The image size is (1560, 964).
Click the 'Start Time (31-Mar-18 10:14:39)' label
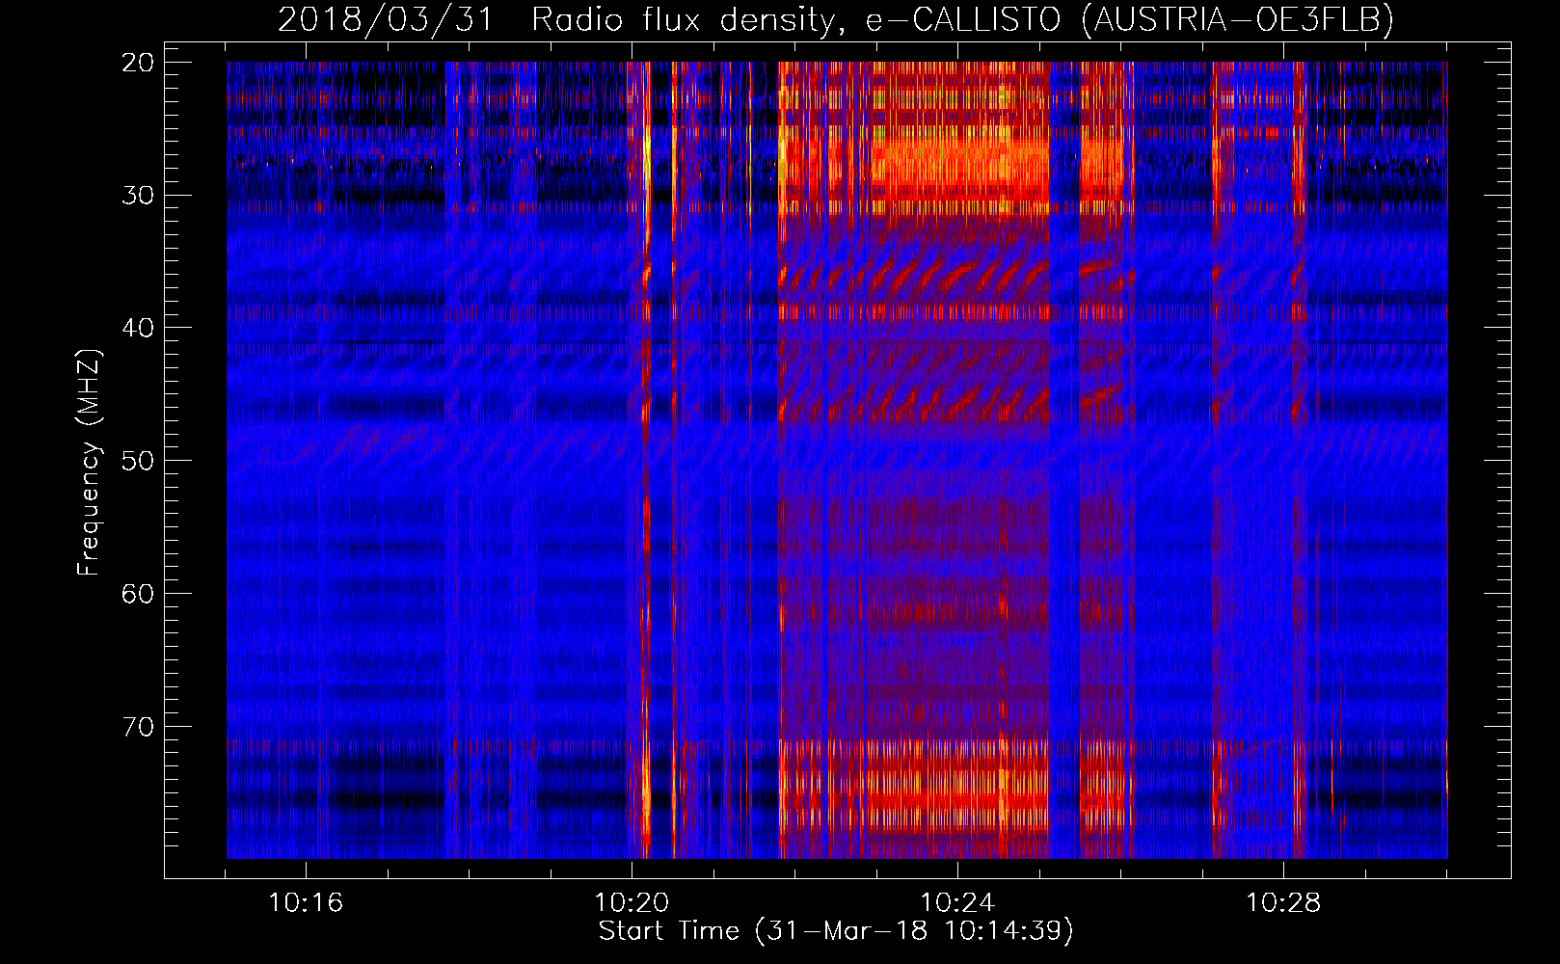836,931
